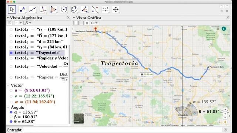Open the fx algebra description dropdown
Image resolution: width=237 pixels, height=133 pixels.
[28, 23]
